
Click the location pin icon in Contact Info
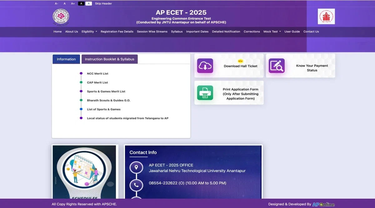tap(136, 167)
